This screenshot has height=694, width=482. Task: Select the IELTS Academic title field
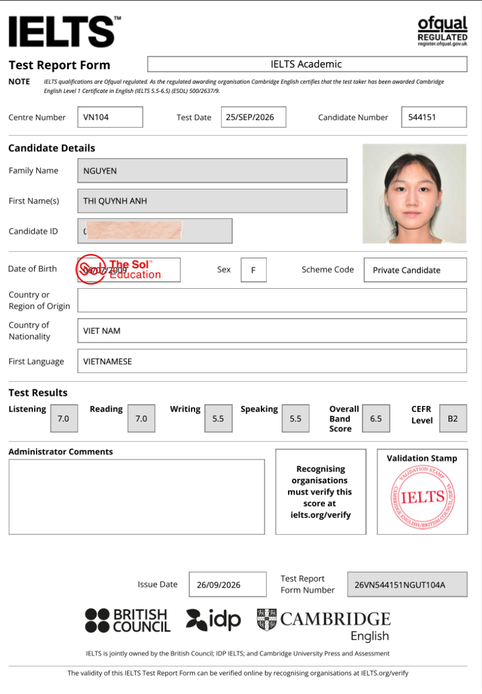(307, 64)
